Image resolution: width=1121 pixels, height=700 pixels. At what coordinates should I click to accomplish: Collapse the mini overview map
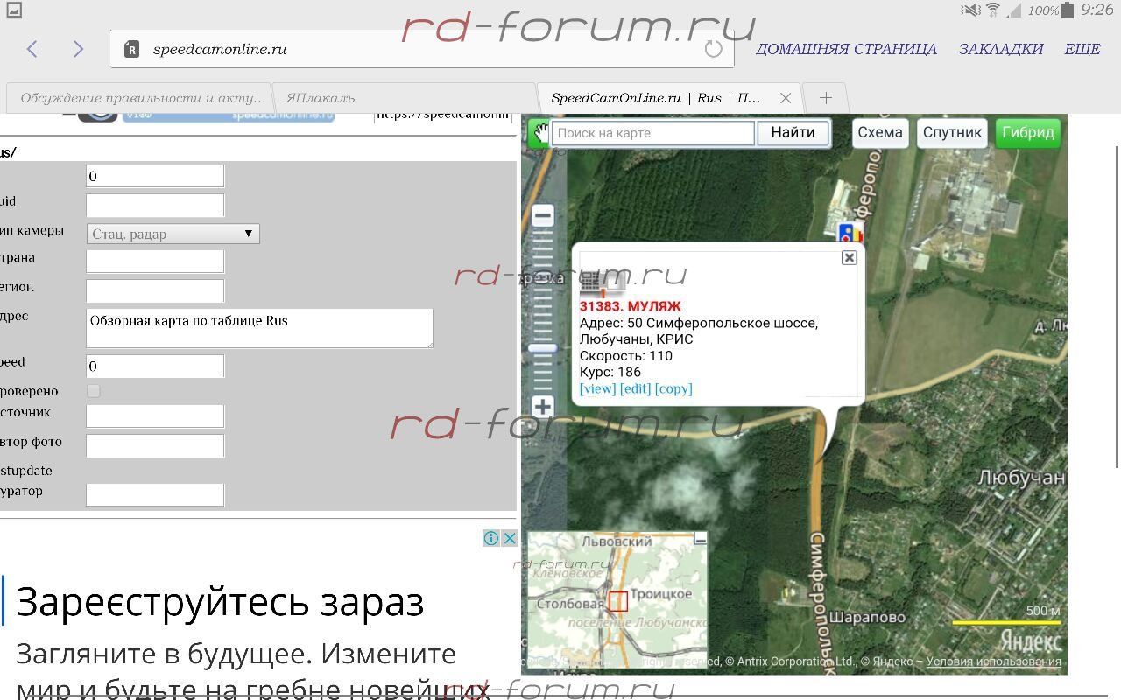point(700,540)
